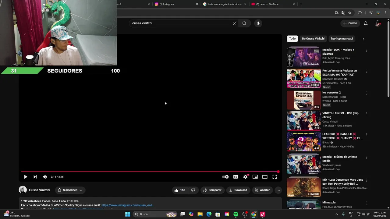Open Spotify from the taskbar
Viewport: 390px width, 219px height.
[236, 214]
